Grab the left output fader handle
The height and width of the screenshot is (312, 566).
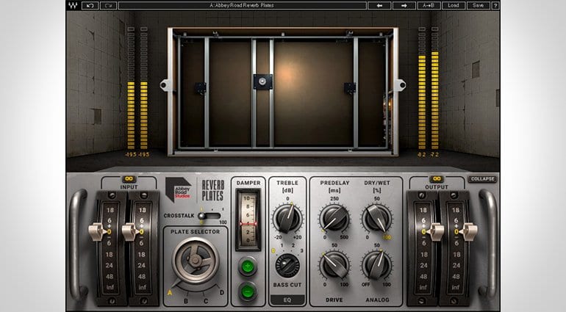click(435, 231)
